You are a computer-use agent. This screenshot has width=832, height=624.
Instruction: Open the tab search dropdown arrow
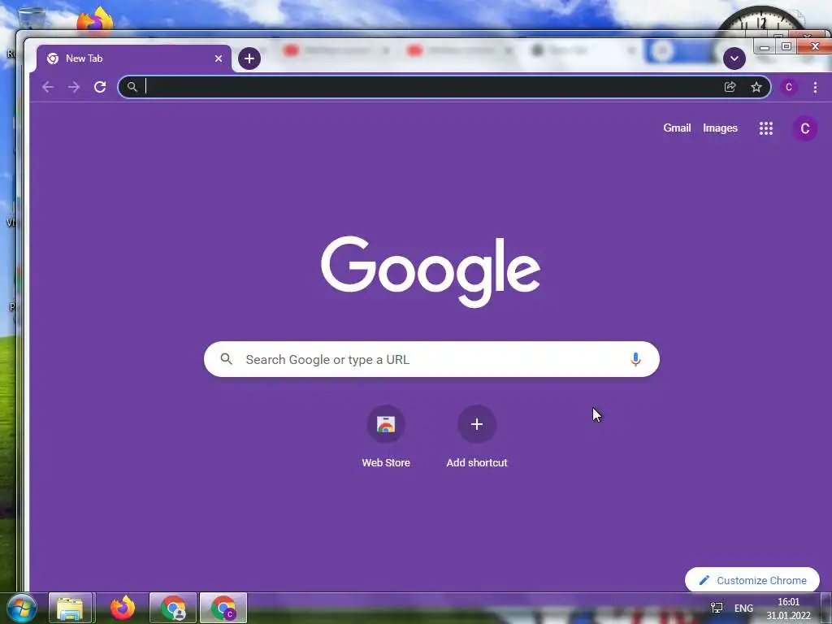click(x=734, y=58)
